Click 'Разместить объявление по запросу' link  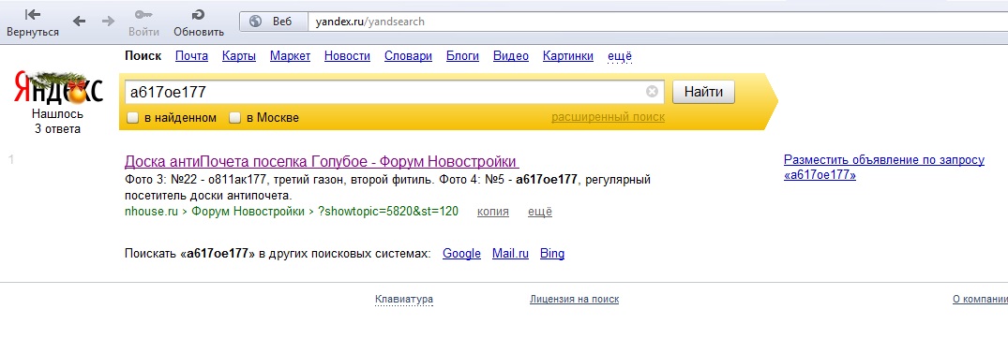point(884,167)
